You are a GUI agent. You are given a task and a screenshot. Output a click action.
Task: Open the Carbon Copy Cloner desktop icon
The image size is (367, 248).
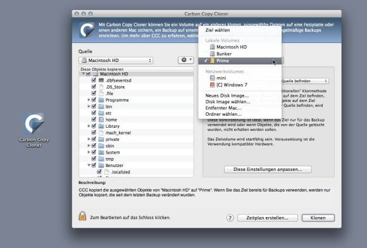34,124
